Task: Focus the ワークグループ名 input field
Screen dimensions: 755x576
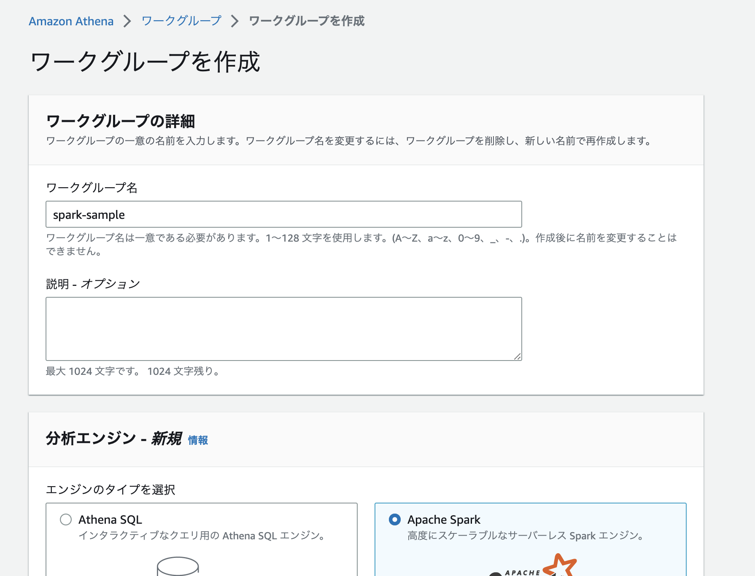Action: click(x=283, y=214)
